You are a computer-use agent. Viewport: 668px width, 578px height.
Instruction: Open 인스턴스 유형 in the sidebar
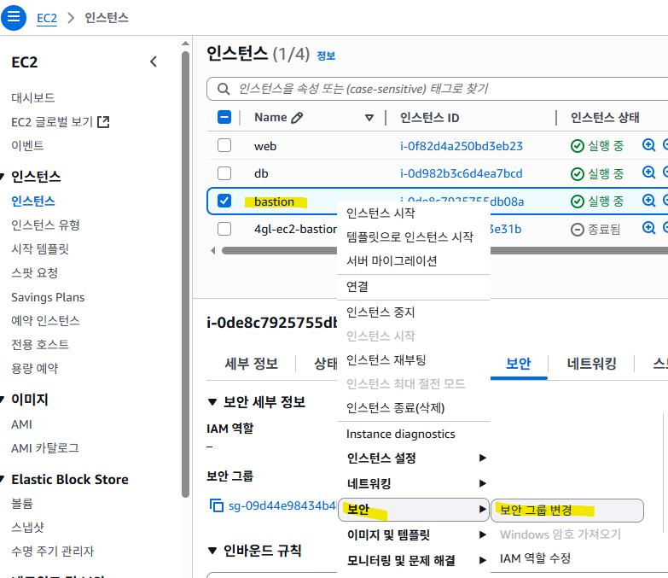tap(45, 225)
